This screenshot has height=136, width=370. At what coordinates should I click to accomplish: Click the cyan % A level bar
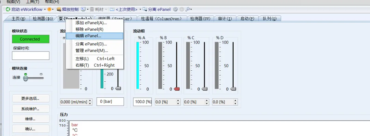click(x=138, y=65)
